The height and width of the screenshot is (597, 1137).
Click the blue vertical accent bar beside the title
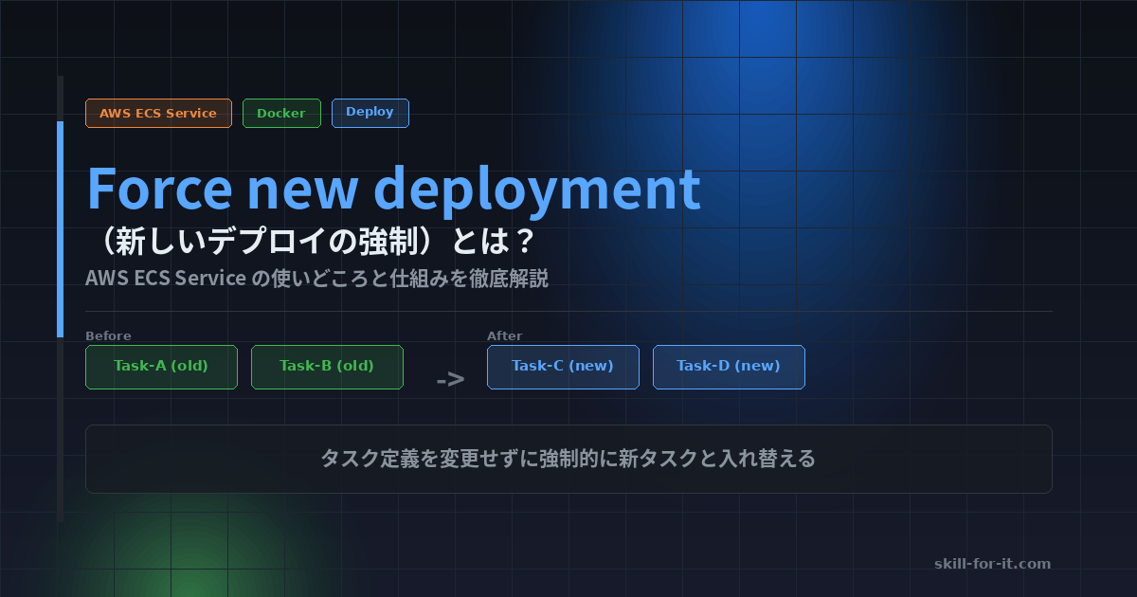[x=61, y=227]
